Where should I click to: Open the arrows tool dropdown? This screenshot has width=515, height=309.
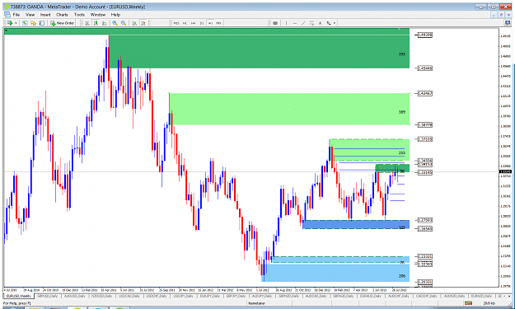tap(335, 23)
